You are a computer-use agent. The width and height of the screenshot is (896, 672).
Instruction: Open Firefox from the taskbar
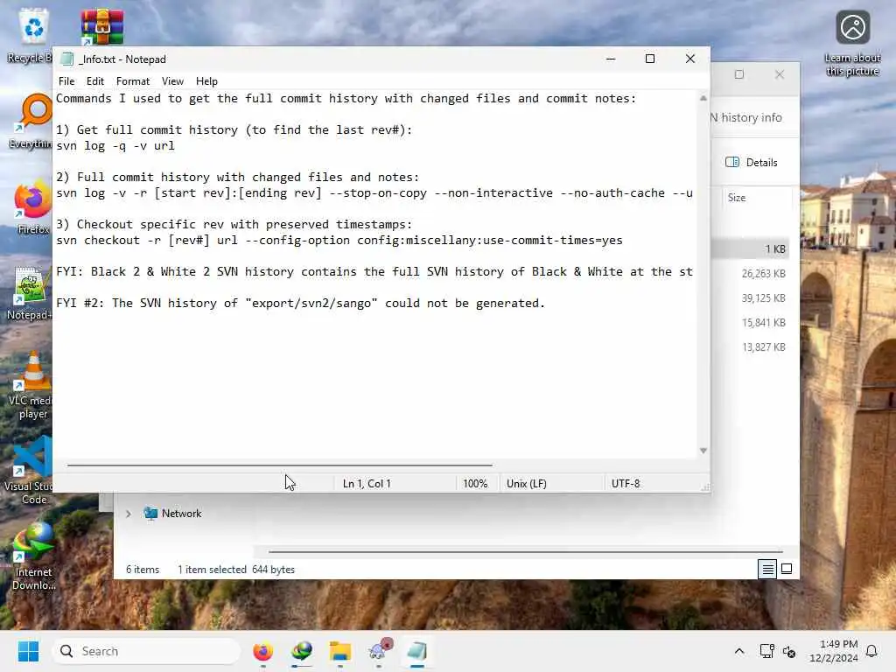(262, 651)
